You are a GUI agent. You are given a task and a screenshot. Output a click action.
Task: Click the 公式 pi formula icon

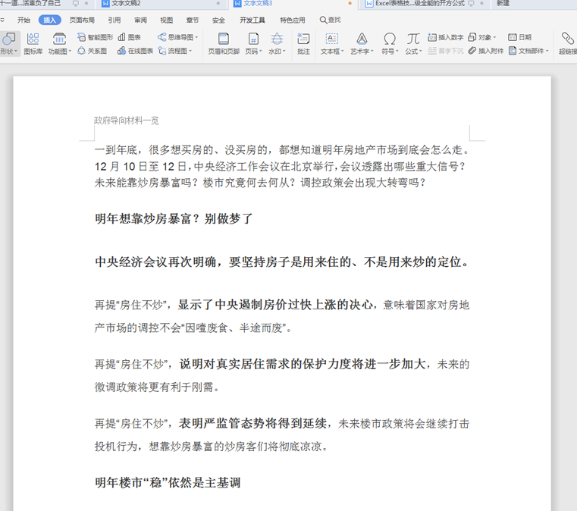point(413,39)
